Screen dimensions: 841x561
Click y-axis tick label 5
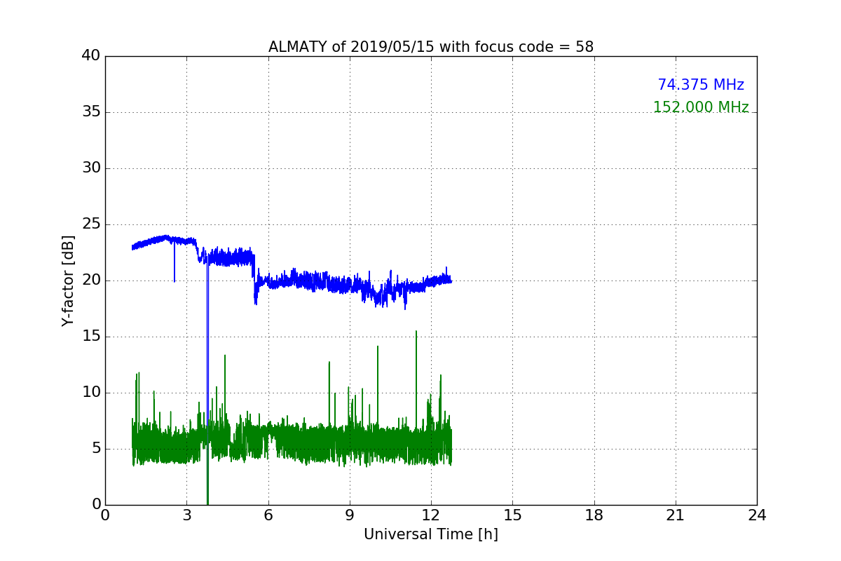tap(95, 449)
